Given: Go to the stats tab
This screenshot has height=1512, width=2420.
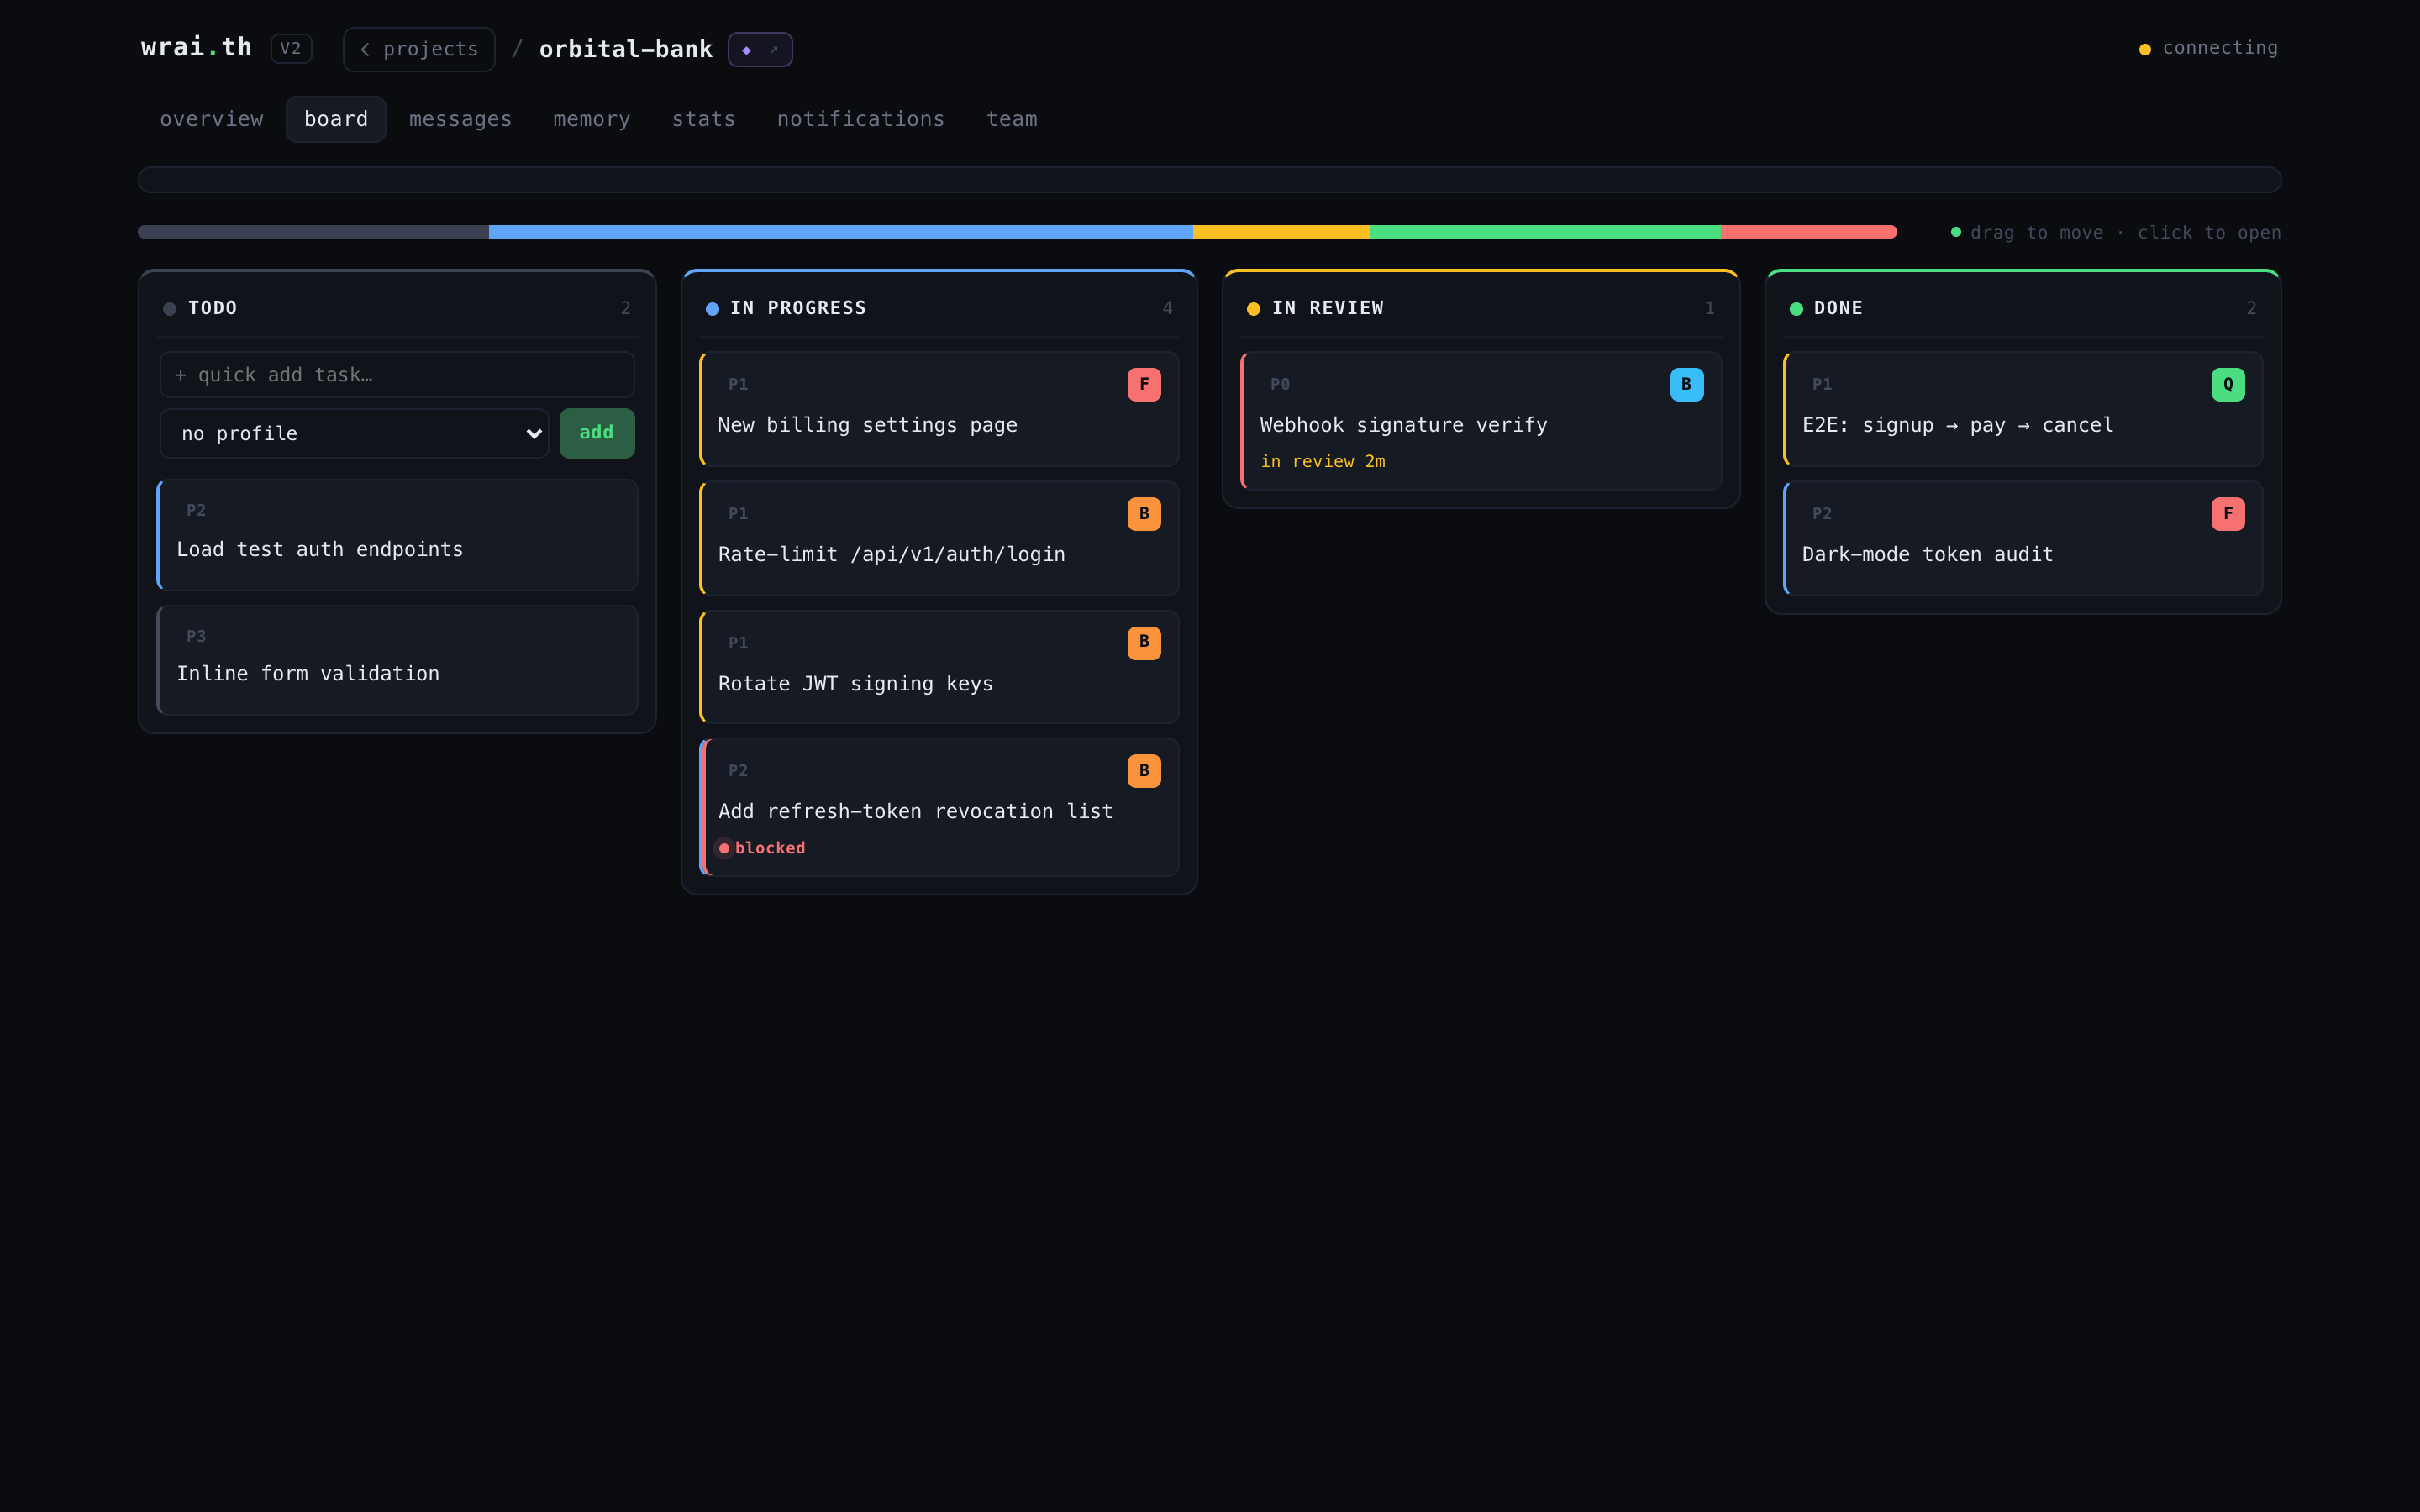Looking at the screenshot, I should (x=704, y=119).
